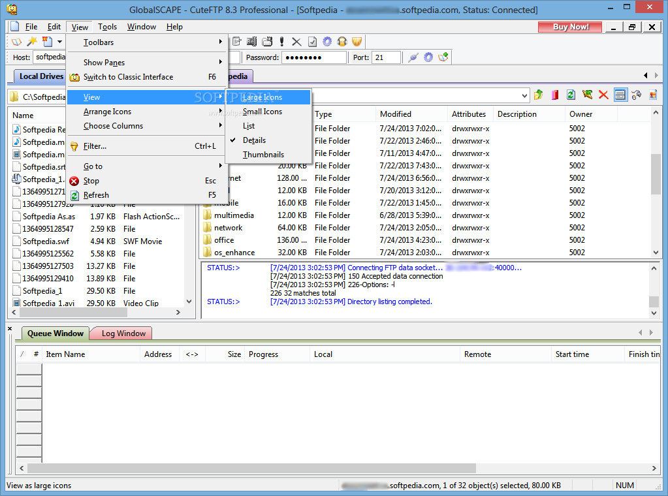This screenshot has height=496, width=668.
Task: Click Refresh in the View menu
Action: [x=146, y=195]
